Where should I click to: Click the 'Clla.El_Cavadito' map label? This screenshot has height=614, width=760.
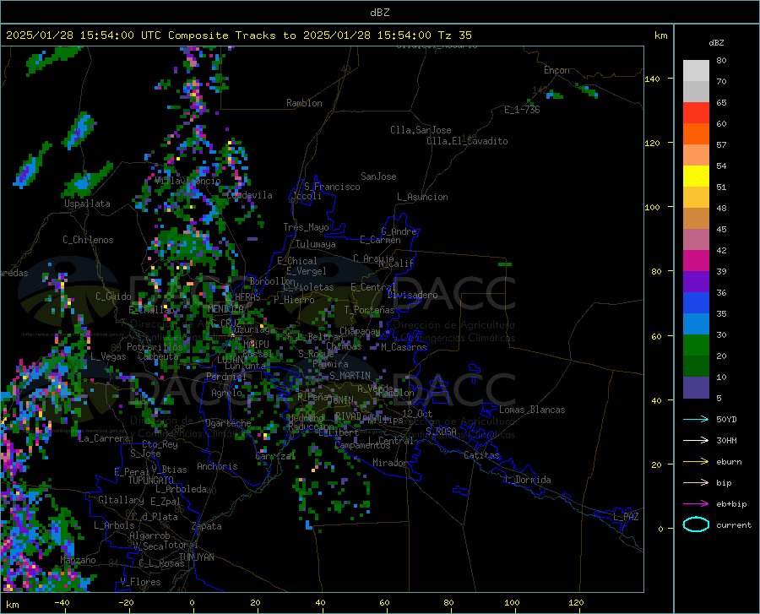(x=467, y=141)
